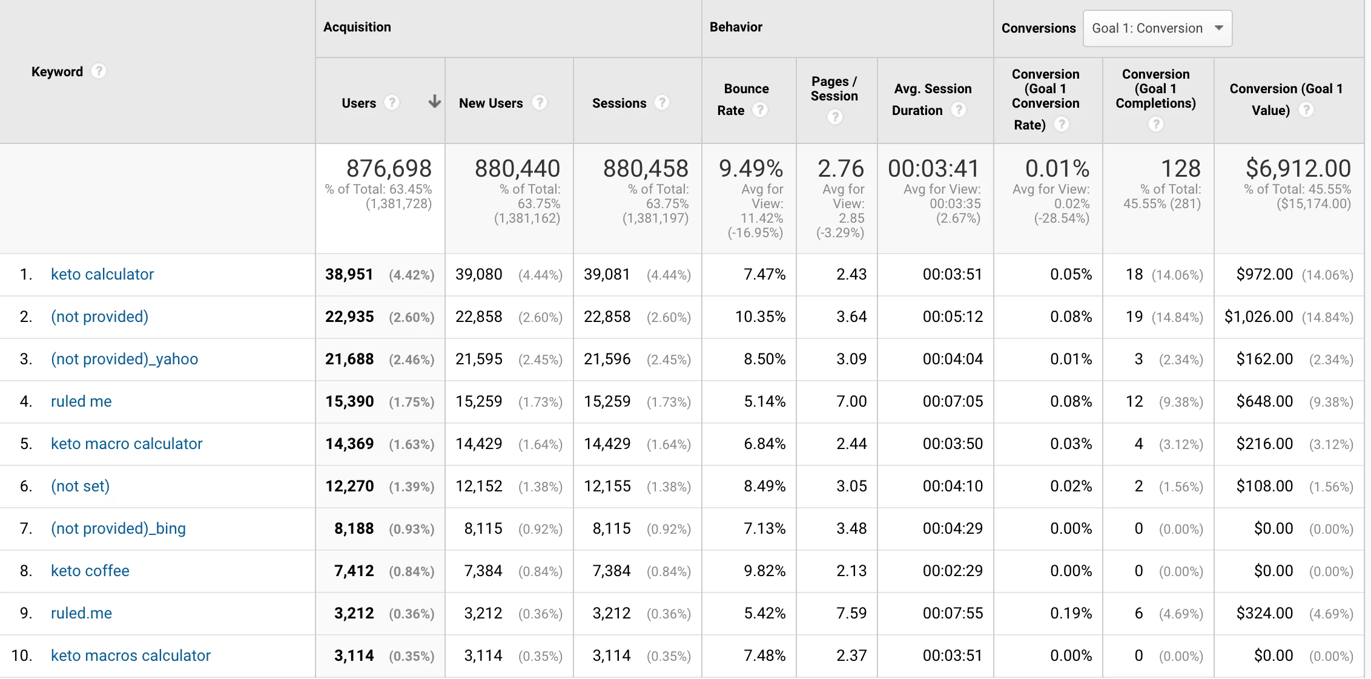This screenshot has height=679, width=1371.
Task: Click help icon next to Bounce Rate
Action: click(x=760, y=110)
